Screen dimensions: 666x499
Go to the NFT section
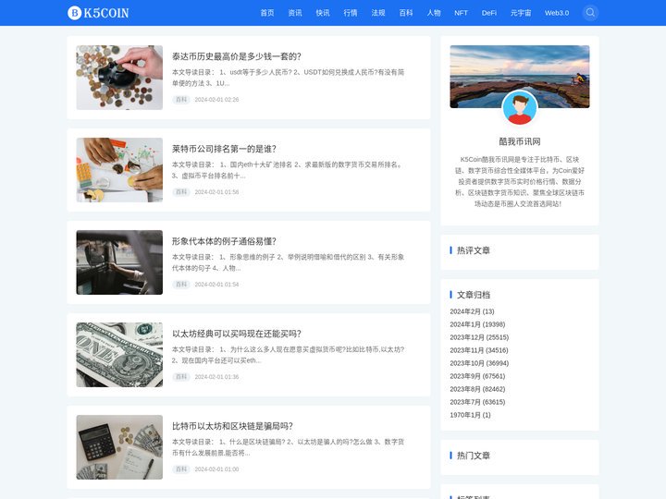pyautogui.click(x=461, y=13)
